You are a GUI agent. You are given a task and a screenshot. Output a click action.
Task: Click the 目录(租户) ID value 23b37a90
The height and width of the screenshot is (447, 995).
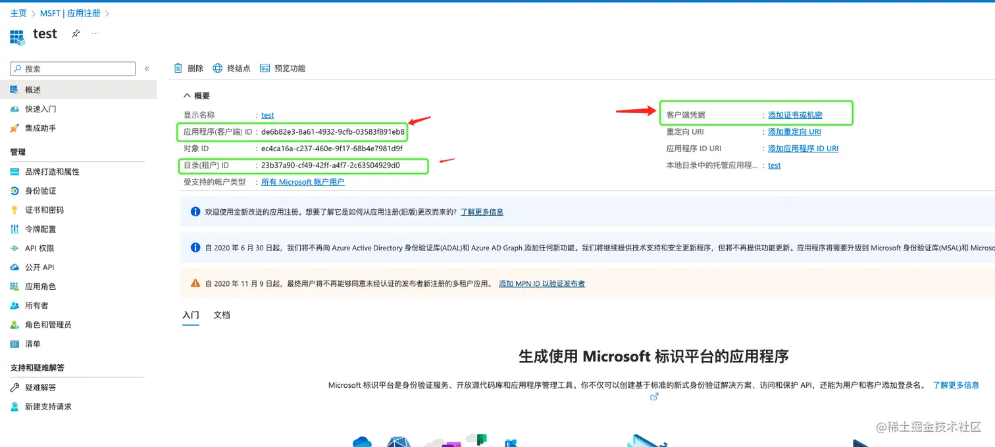pyautogui.click(x=330, y=166)
